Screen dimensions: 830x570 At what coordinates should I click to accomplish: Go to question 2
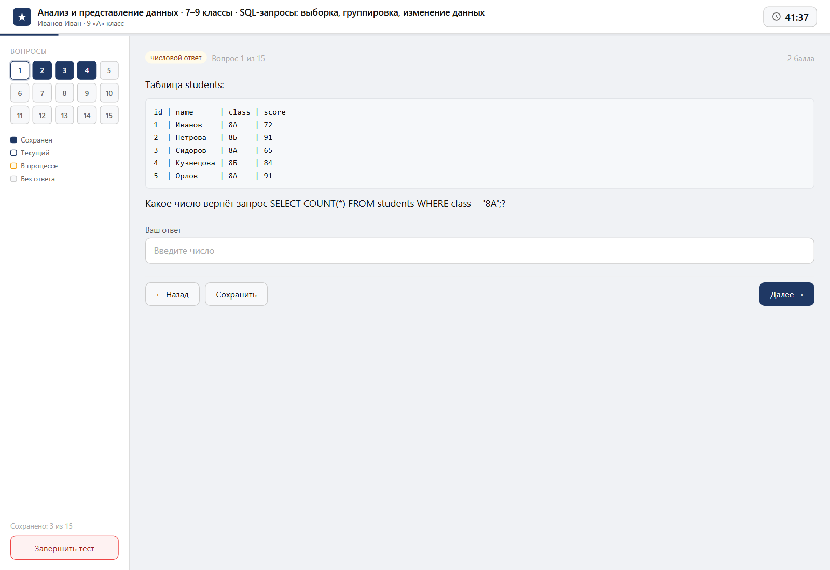(42, 70)
